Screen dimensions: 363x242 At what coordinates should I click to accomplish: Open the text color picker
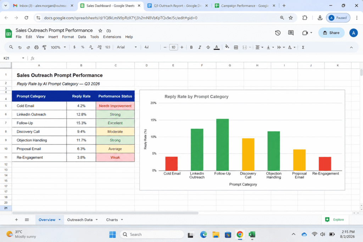217,47
